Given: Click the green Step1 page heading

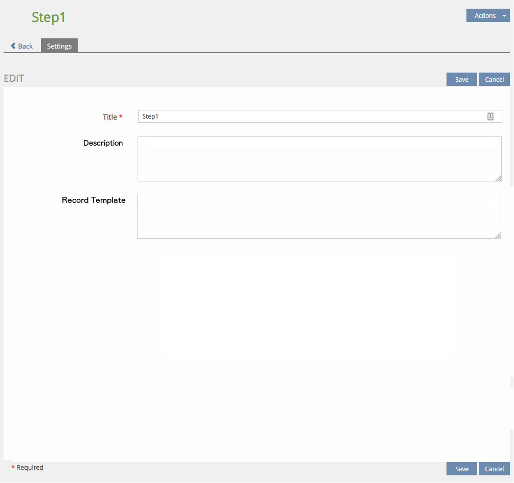Looking at the screenshot, I should (x=49, y=17).
